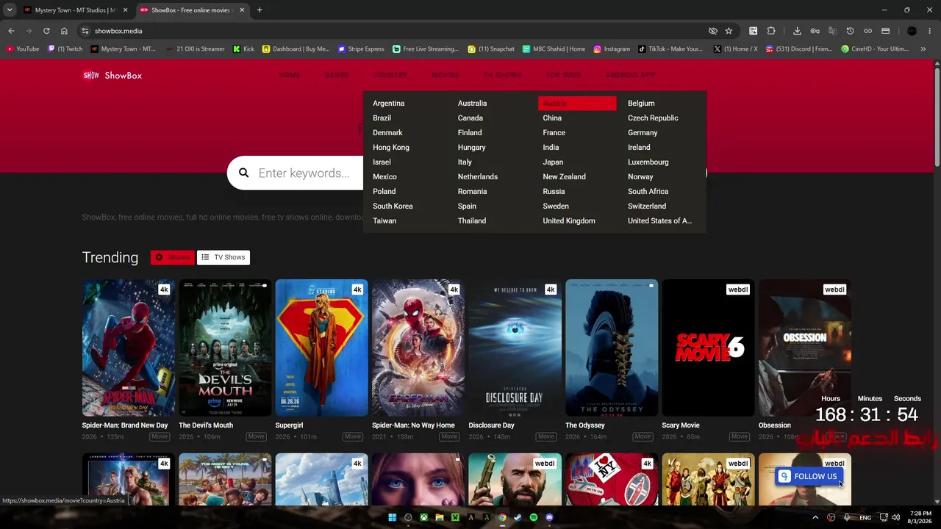This screenshot has width=941, height=529.
Task: Expand the tab search dropdown arrow
Action: [10, 10]
